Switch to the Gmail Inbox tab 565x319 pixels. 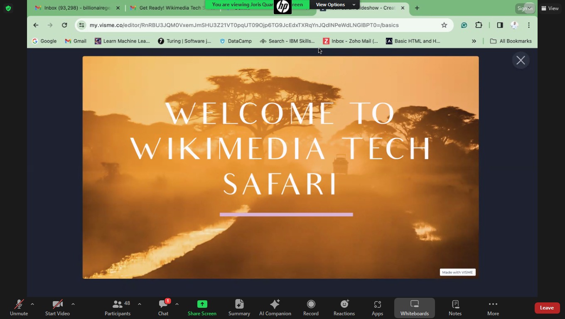[77, 8]
